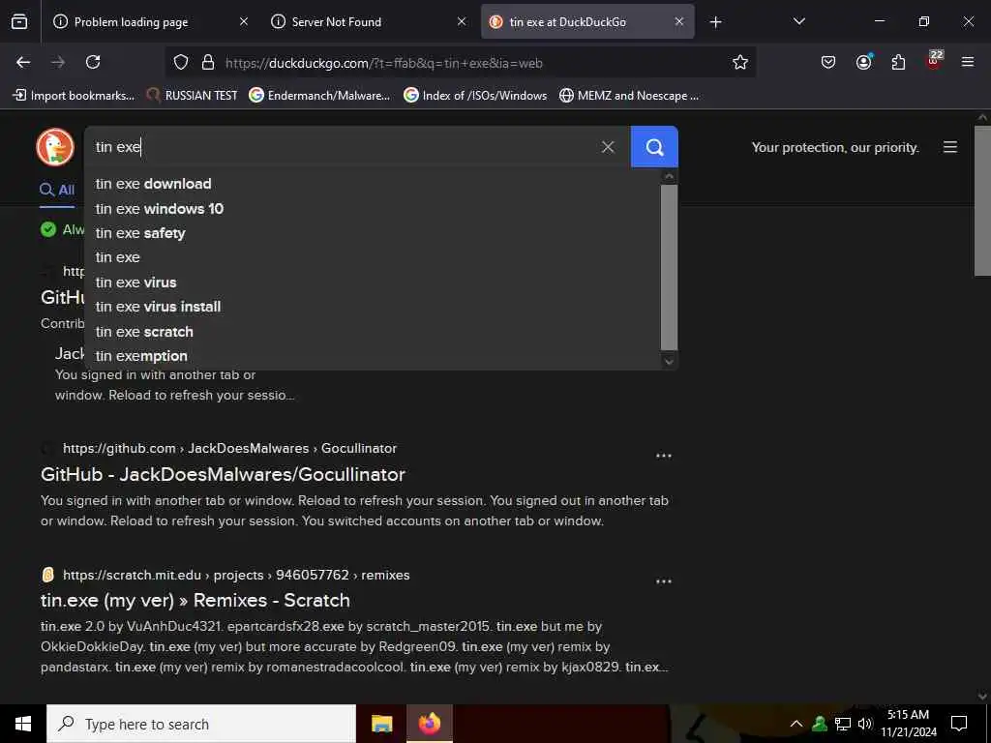Open the RUSSIAN TEST bookmark
991x743 pixels.
(192, 96)
